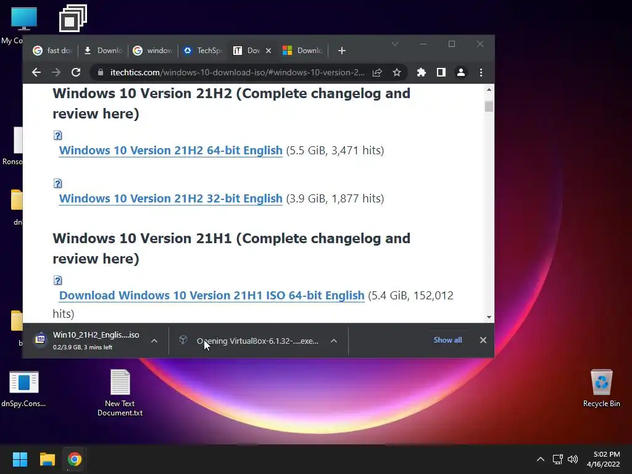Bookmark this page with the star icon
This screenshot has width=632, height=474.
397,73
